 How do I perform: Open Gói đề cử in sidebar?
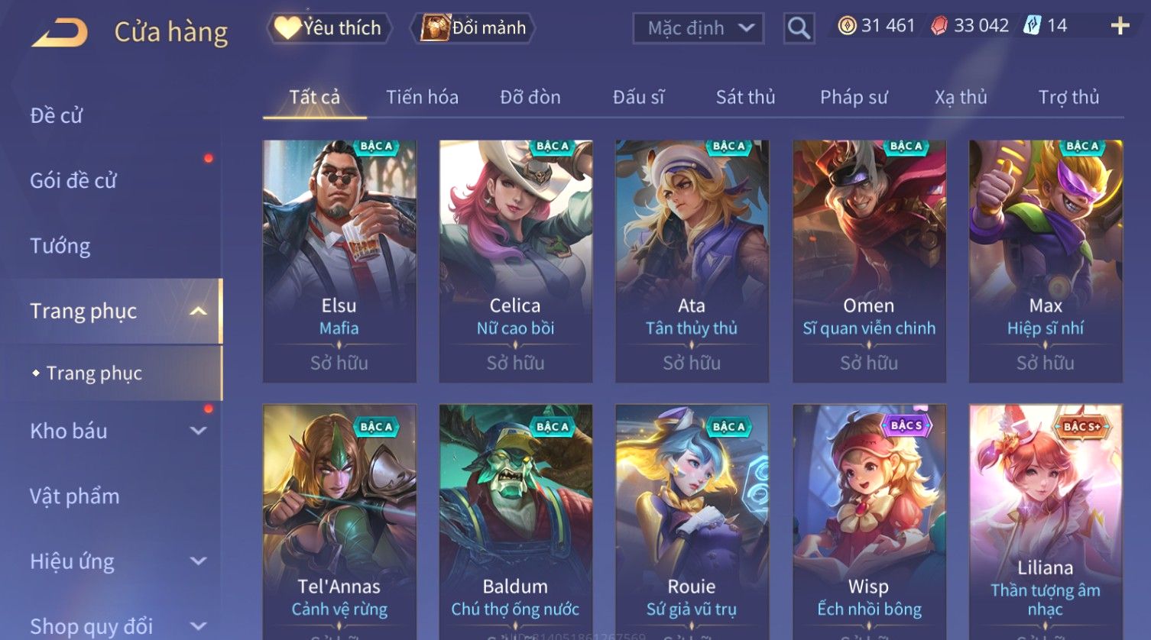(73, 180)
